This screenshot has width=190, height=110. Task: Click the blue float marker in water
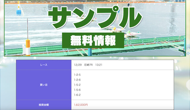coord(19,12)
